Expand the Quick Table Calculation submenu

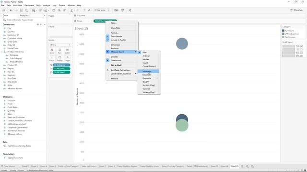[121, 74]
